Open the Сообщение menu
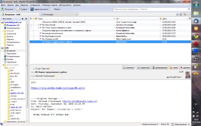Image resolution: width=201 pixels, height=126 pixels. (35, 5)
